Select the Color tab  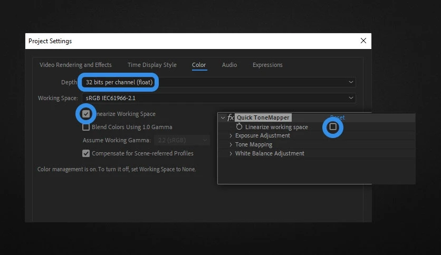point(199,65)
